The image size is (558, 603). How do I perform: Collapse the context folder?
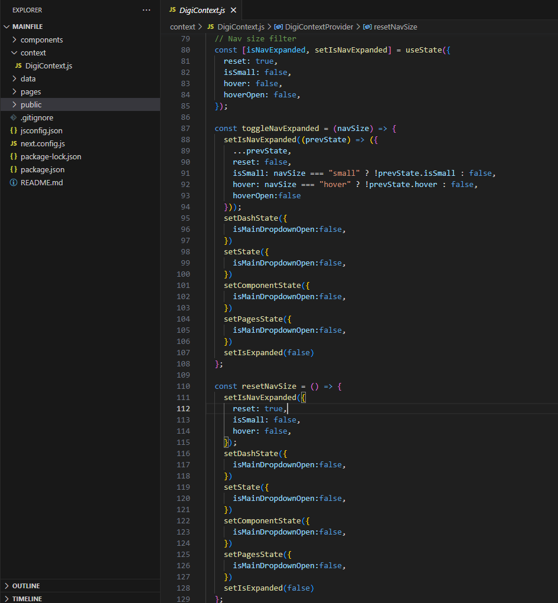[33, 53]
